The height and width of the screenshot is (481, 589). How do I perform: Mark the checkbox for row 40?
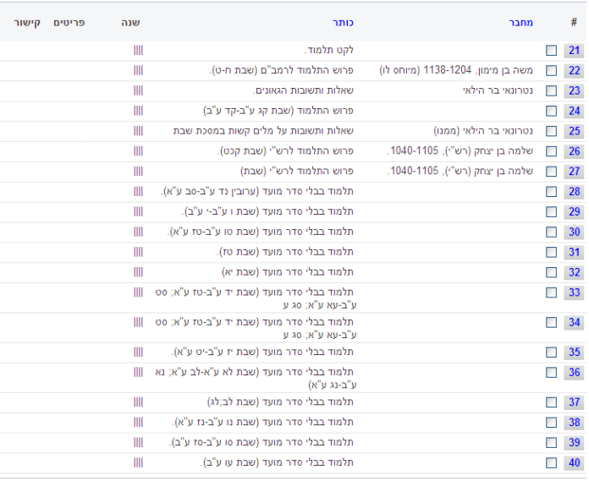tap(551, 463)
